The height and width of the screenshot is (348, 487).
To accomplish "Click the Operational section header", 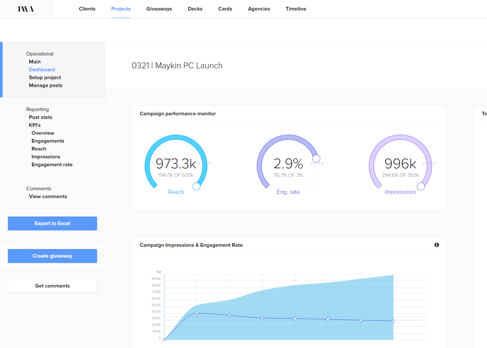I will (40, 54).
